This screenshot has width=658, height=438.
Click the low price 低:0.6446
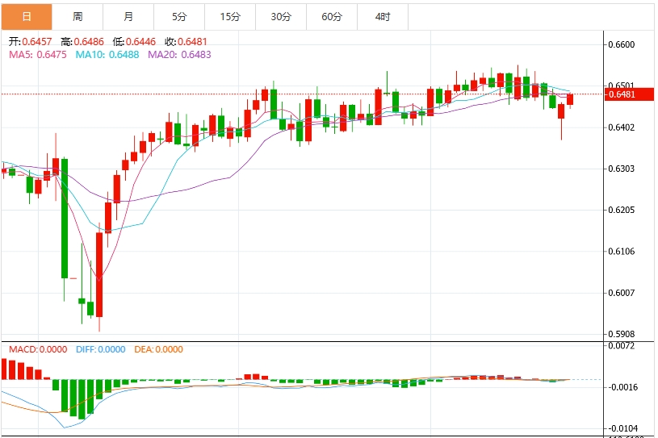(134, 42)
